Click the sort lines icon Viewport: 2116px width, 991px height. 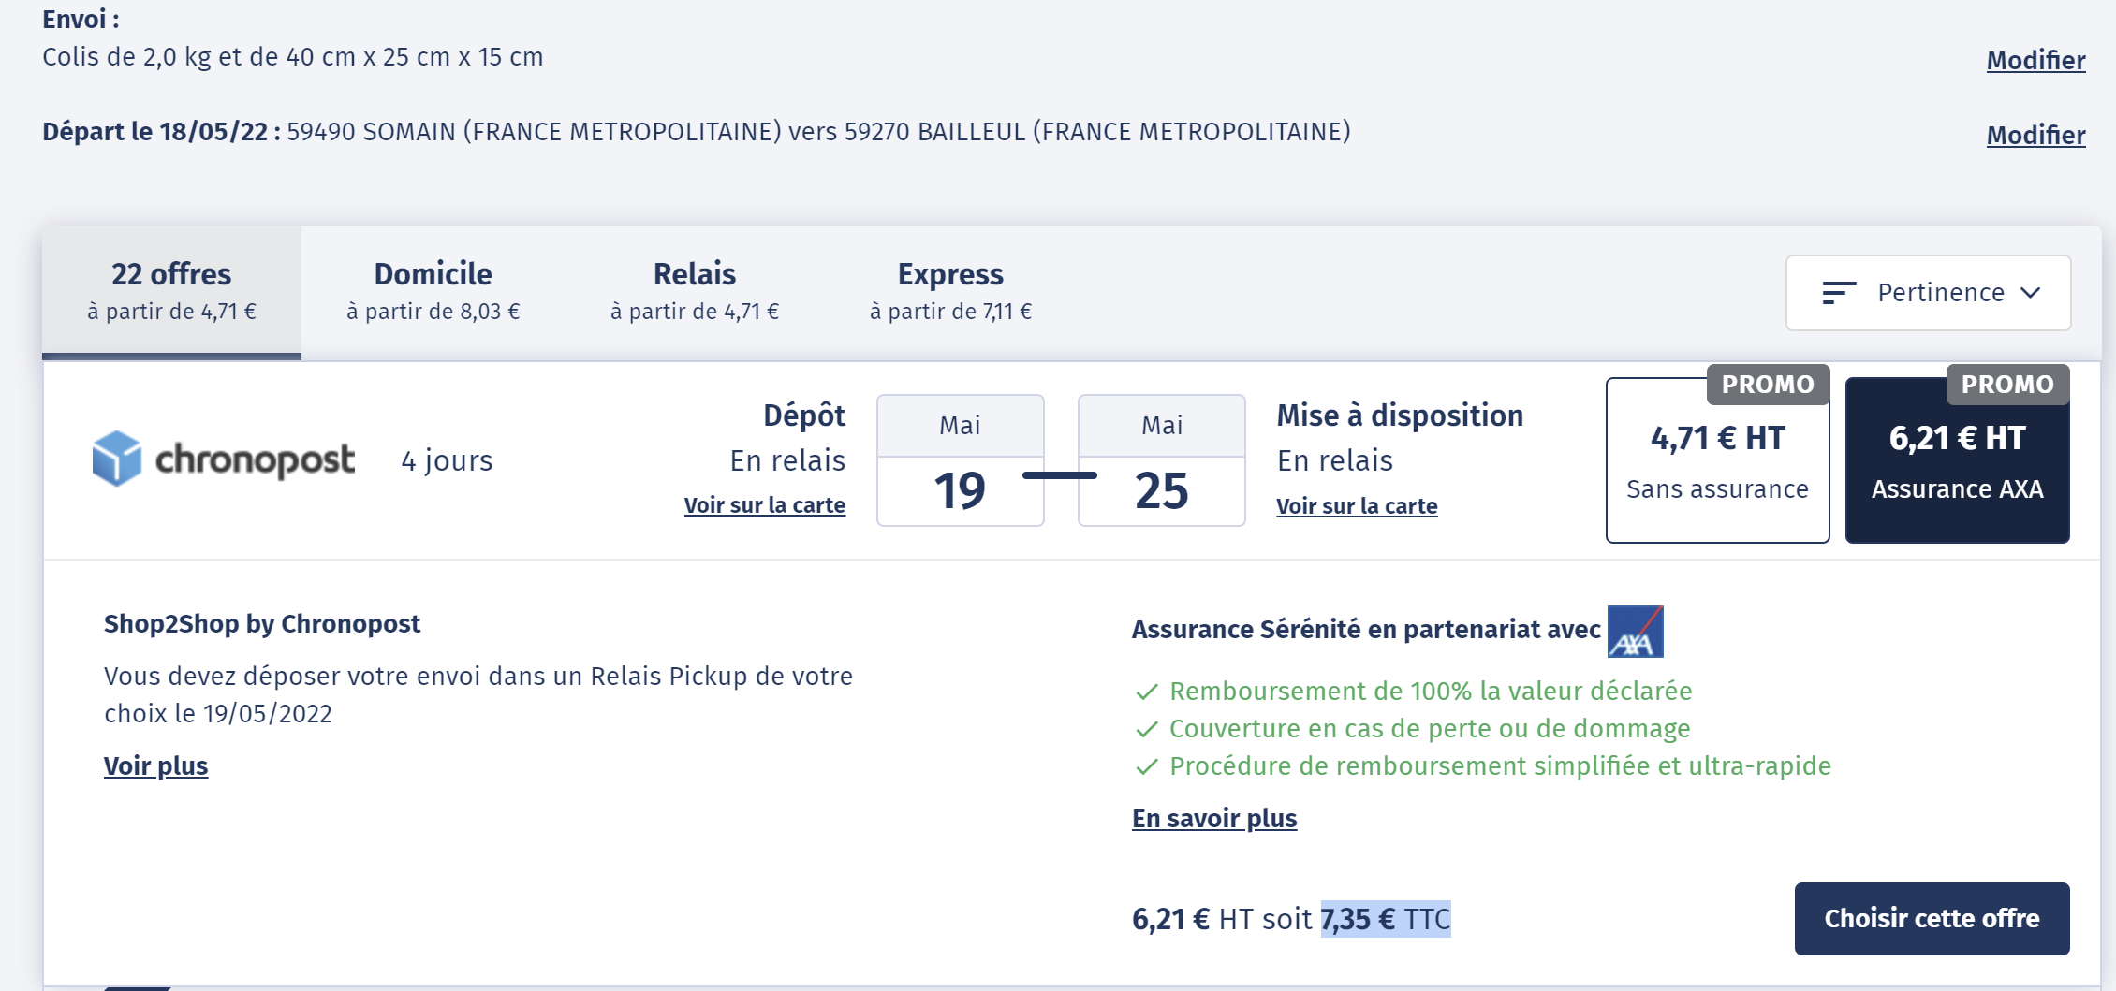(x=1838, y=293)
